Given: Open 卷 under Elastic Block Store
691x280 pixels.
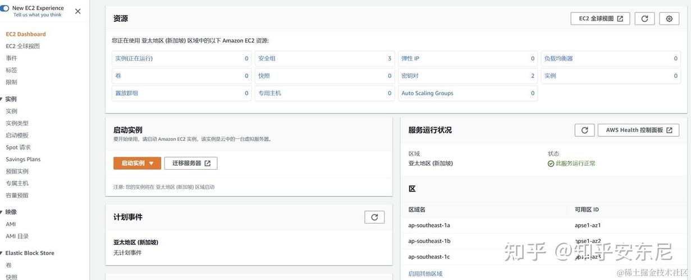Looking at the screenshot, I should tap(8, 265).
